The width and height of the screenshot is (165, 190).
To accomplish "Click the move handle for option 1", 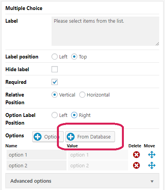I will click(x=152, y=155).
